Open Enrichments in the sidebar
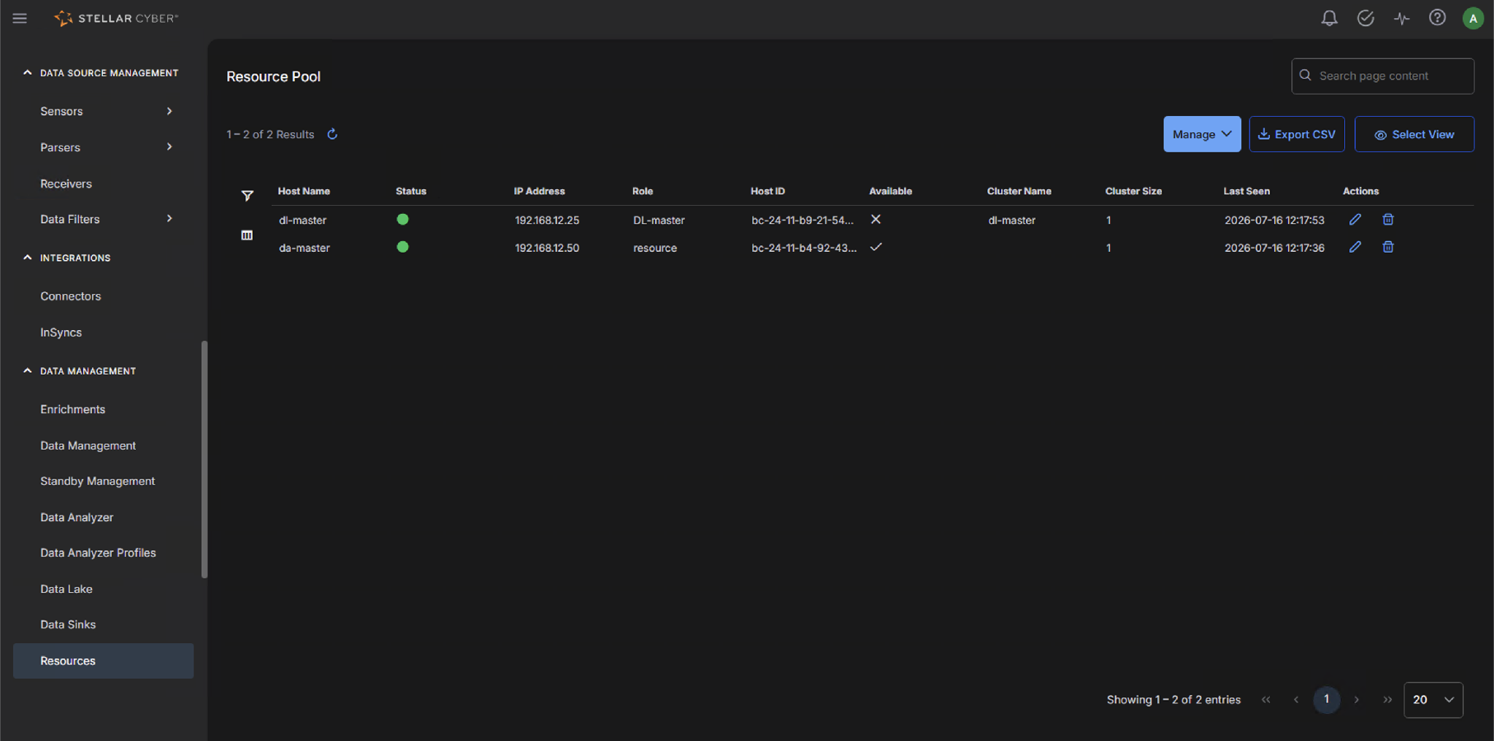The height and width of the screenshot is (741, 1494). (72, 410)
